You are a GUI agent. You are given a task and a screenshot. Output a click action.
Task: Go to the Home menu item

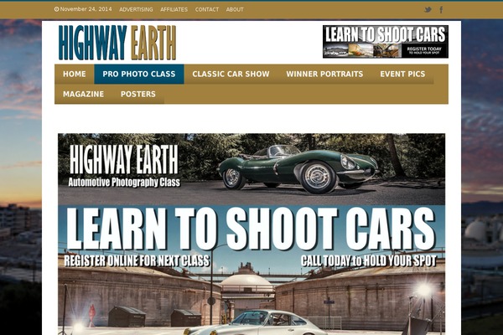pos(75,74)
